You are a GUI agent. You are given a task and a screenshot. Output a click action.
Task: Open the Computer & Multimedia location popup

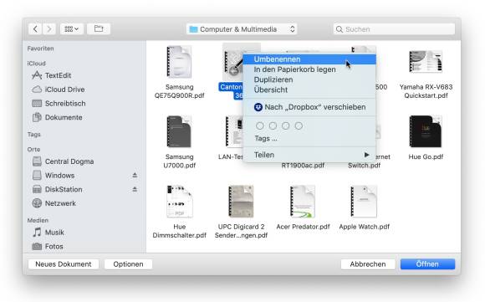click(x=242, y=29)
